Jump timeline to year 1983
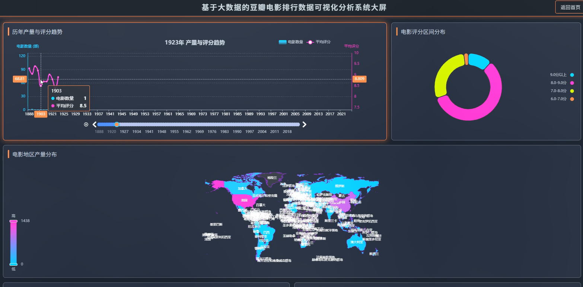This screenshot has width=583, height=287. 224,132
